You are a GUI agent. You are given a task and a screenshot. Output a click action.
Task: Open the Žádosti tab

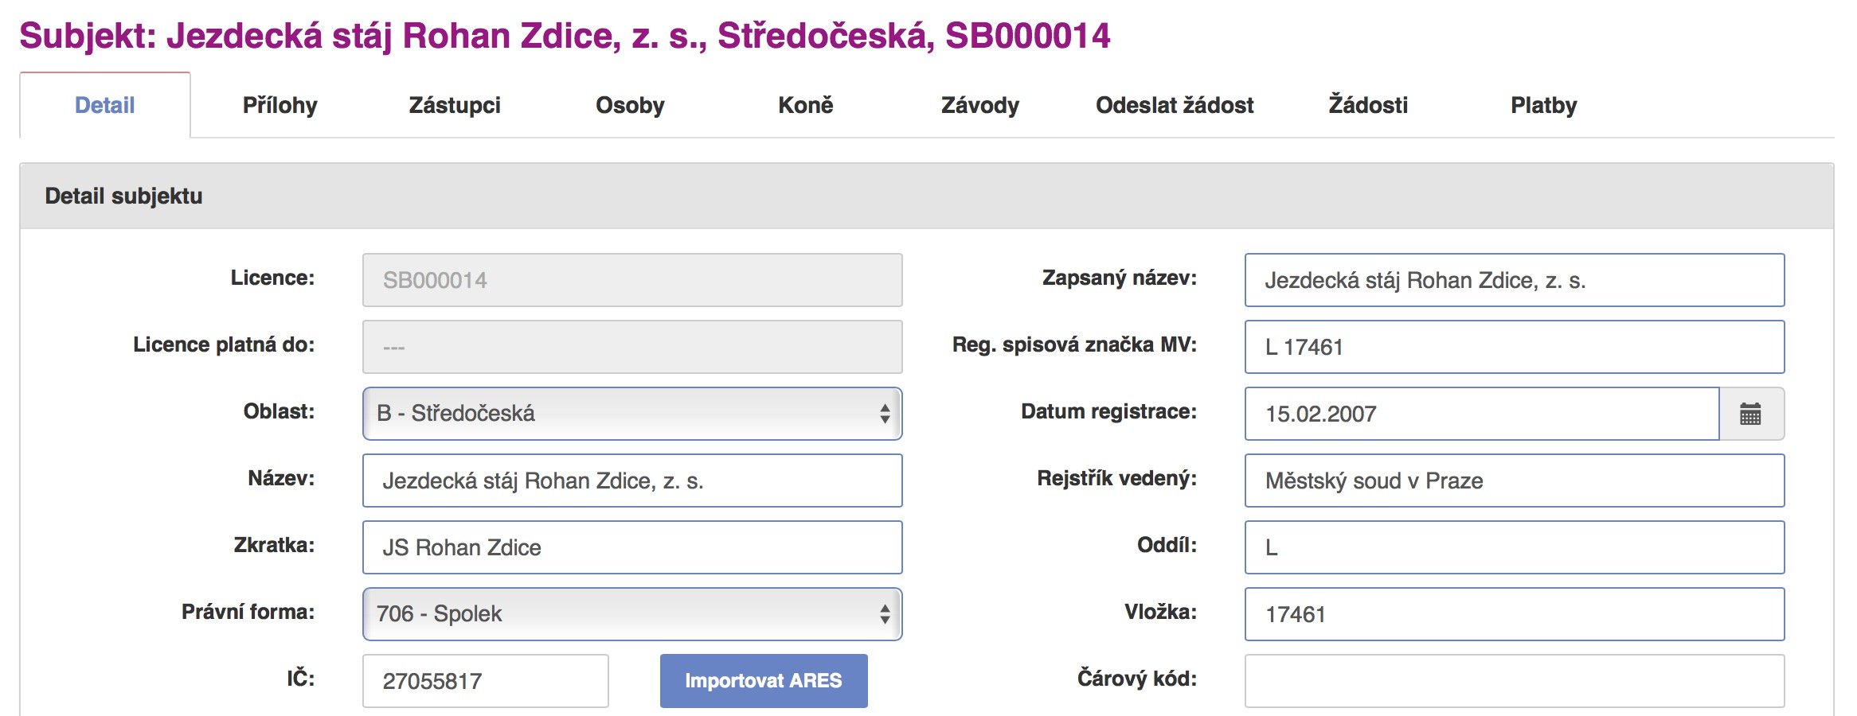pos(1368,105)
